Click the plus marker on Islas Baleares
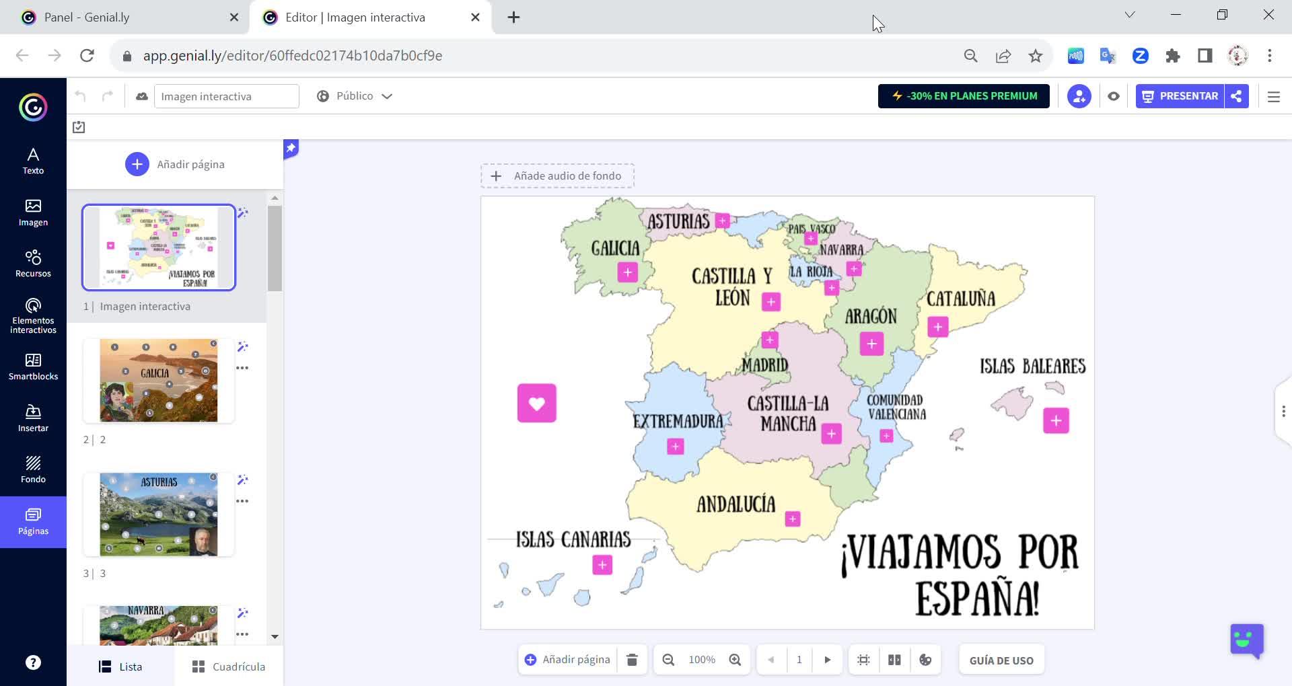The height and width of the screenshot is (686, 1292). tap(1056, 421)
